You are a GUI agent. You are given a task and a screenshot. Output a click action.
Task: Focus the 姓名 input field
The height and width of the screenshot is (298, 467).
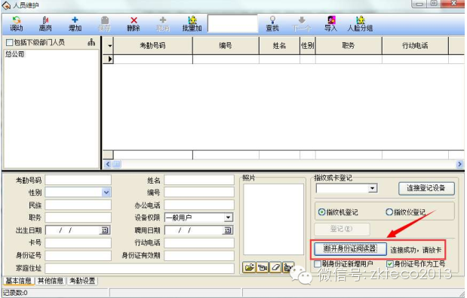199,180
